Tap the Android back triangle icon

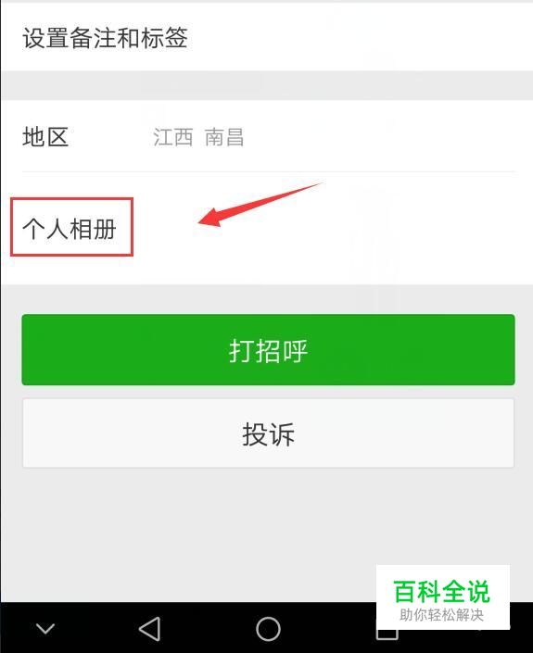150,628
